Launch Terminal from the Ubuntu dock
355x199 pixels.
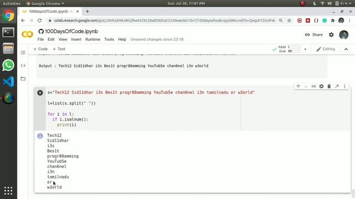pyautogui.click(x=8, y=32)
